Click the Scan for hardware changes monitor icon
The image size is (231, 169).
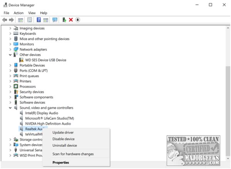point(55,20)
